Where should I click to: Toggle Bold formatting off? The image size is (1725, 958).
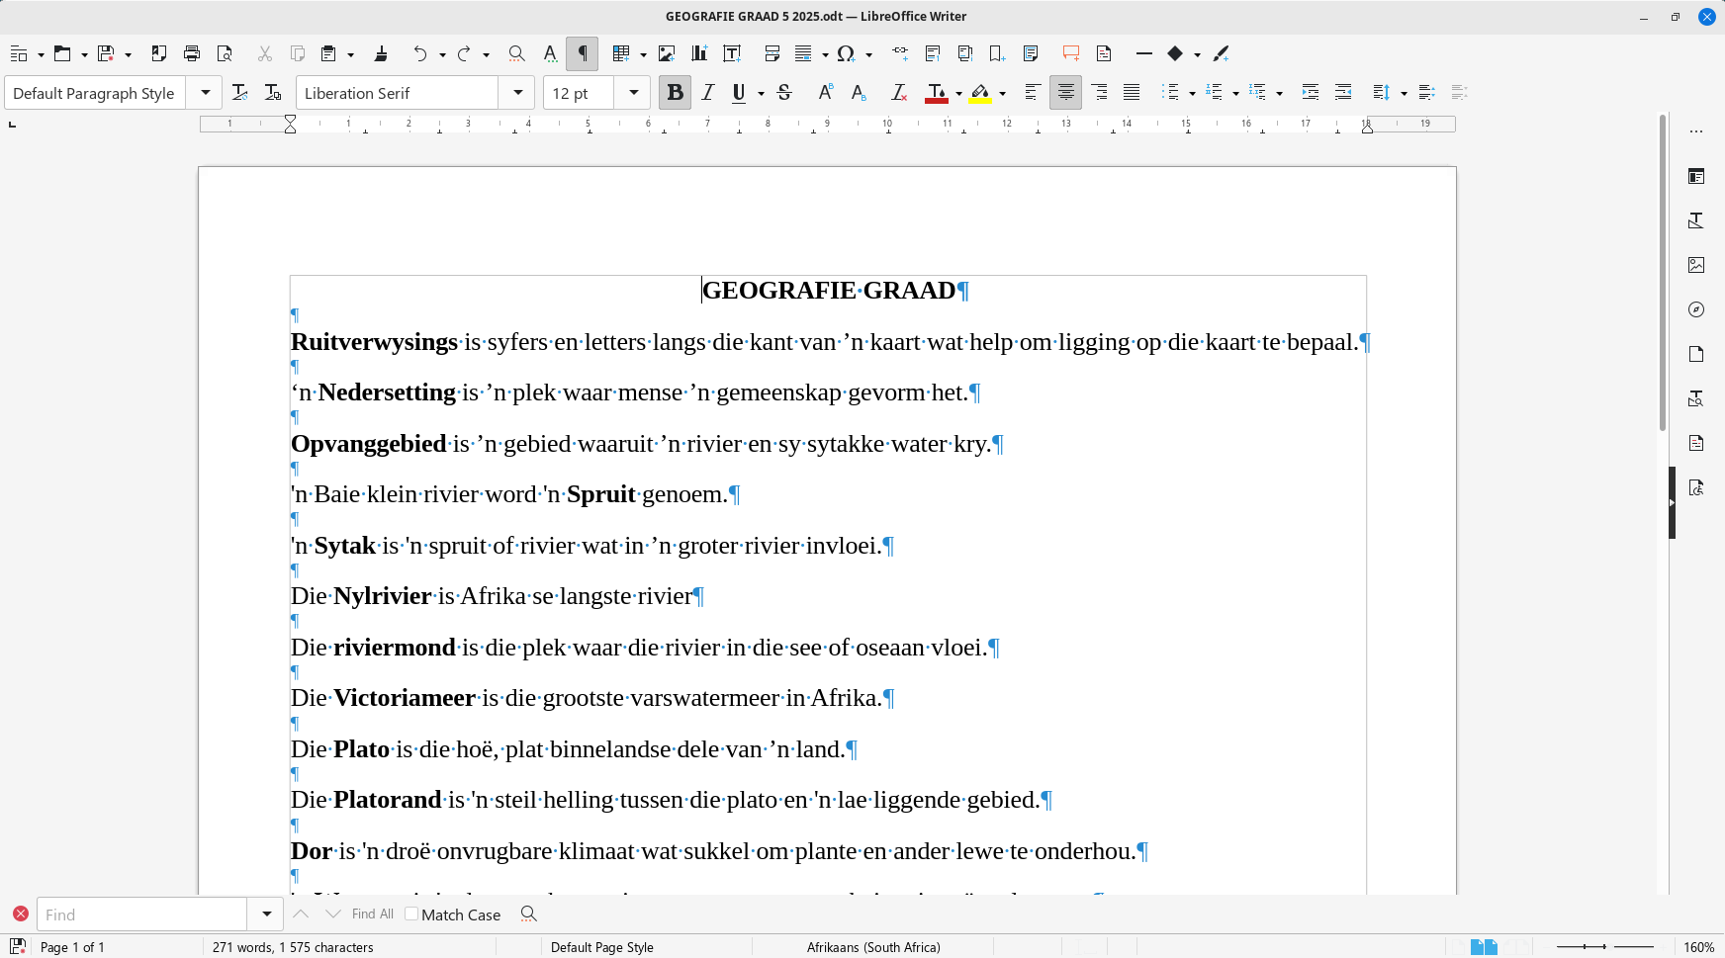pyautogui.click(x=675, y=93)
